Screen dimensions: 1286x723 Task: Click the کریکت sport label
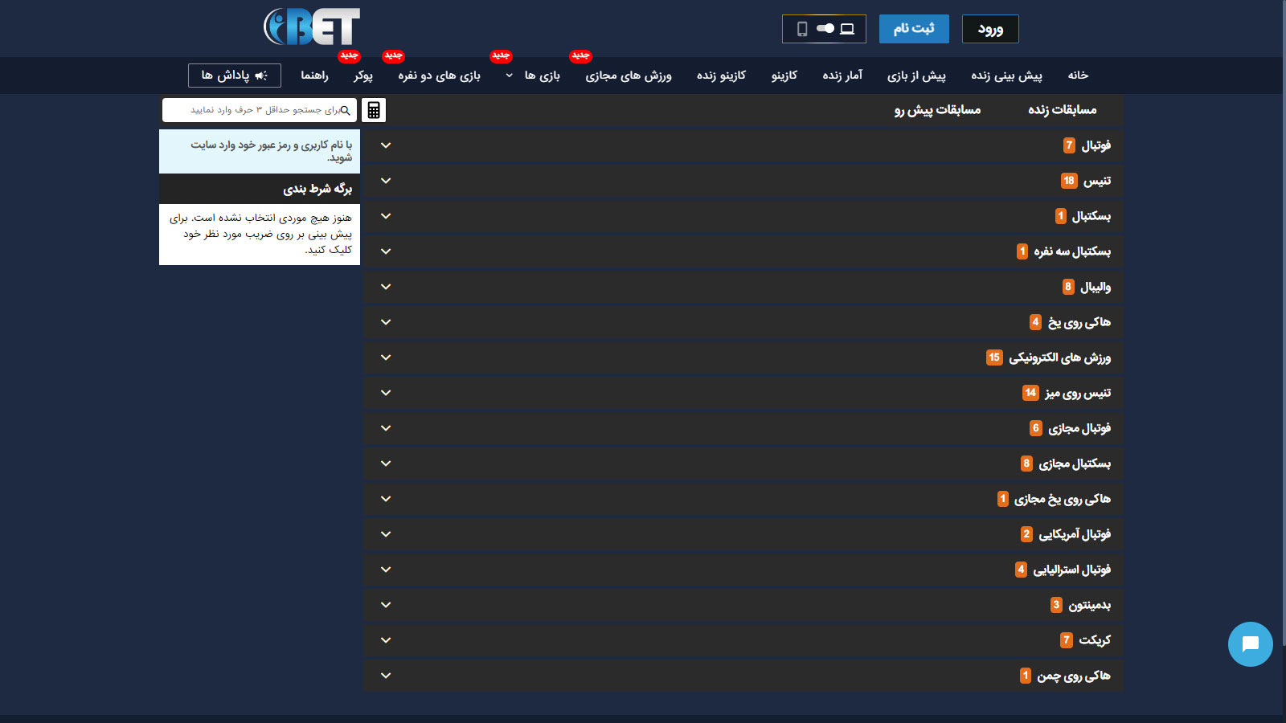[x=1095, y=640]
